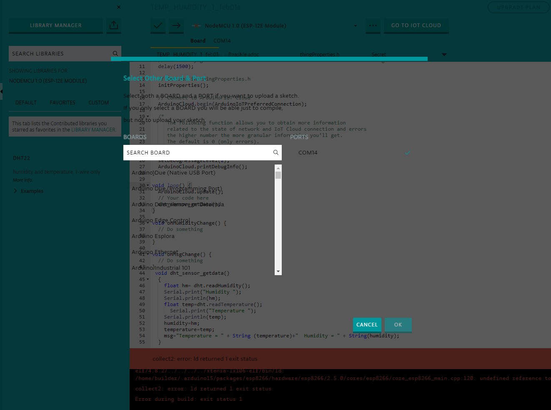The image size is (551, 410).
Task: Collapse sidebar using left edge arrow
Action: tap(1, 91)
